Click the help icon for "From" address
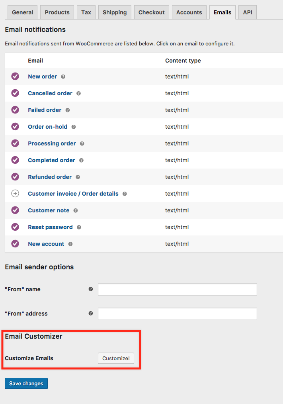283x404 pixels. [x=91, y=313]
